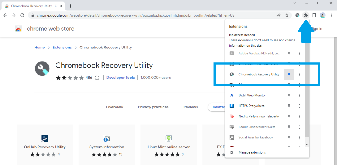This screenshot has height=165, width=337.
Task: Click the Linux Mint online server icon
Action: point(168,138)
